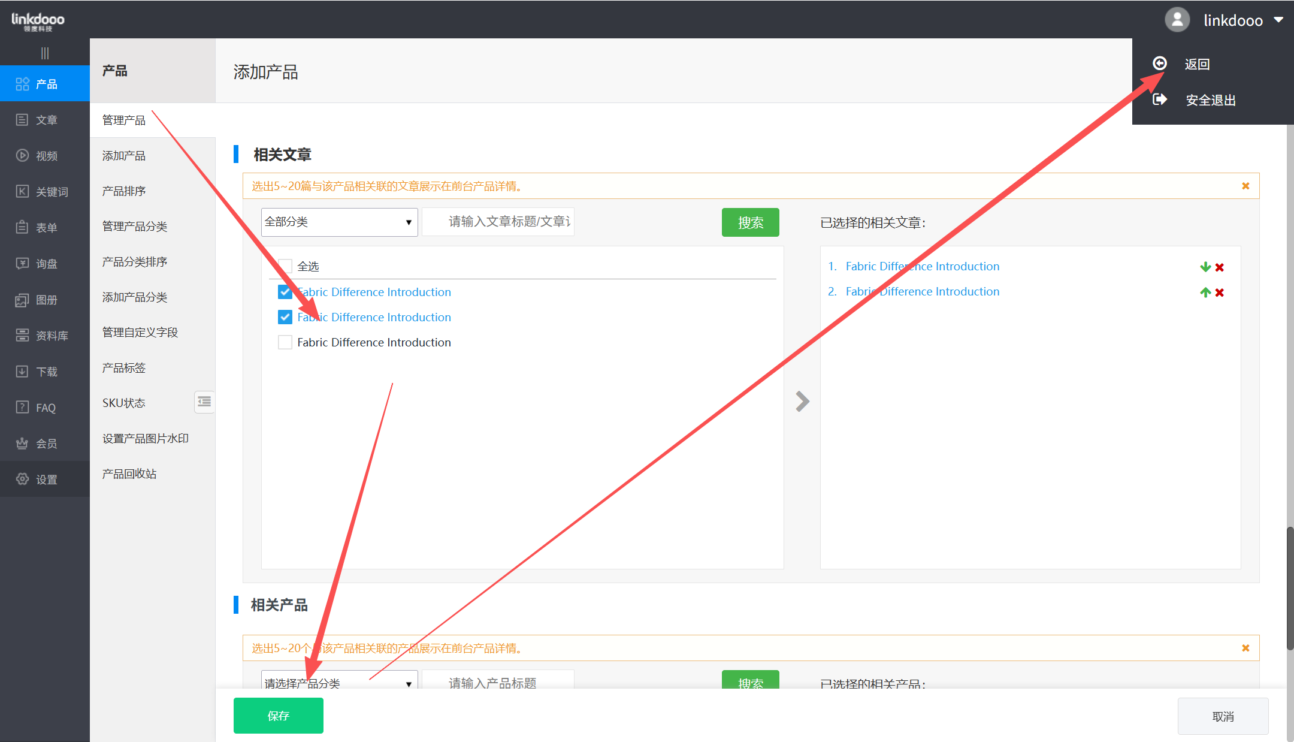The height and width of the screenshot is (742, 1294).
Task: Expand the linkdooo user account dropdown arrow
Action: [x=1278, y=20]
